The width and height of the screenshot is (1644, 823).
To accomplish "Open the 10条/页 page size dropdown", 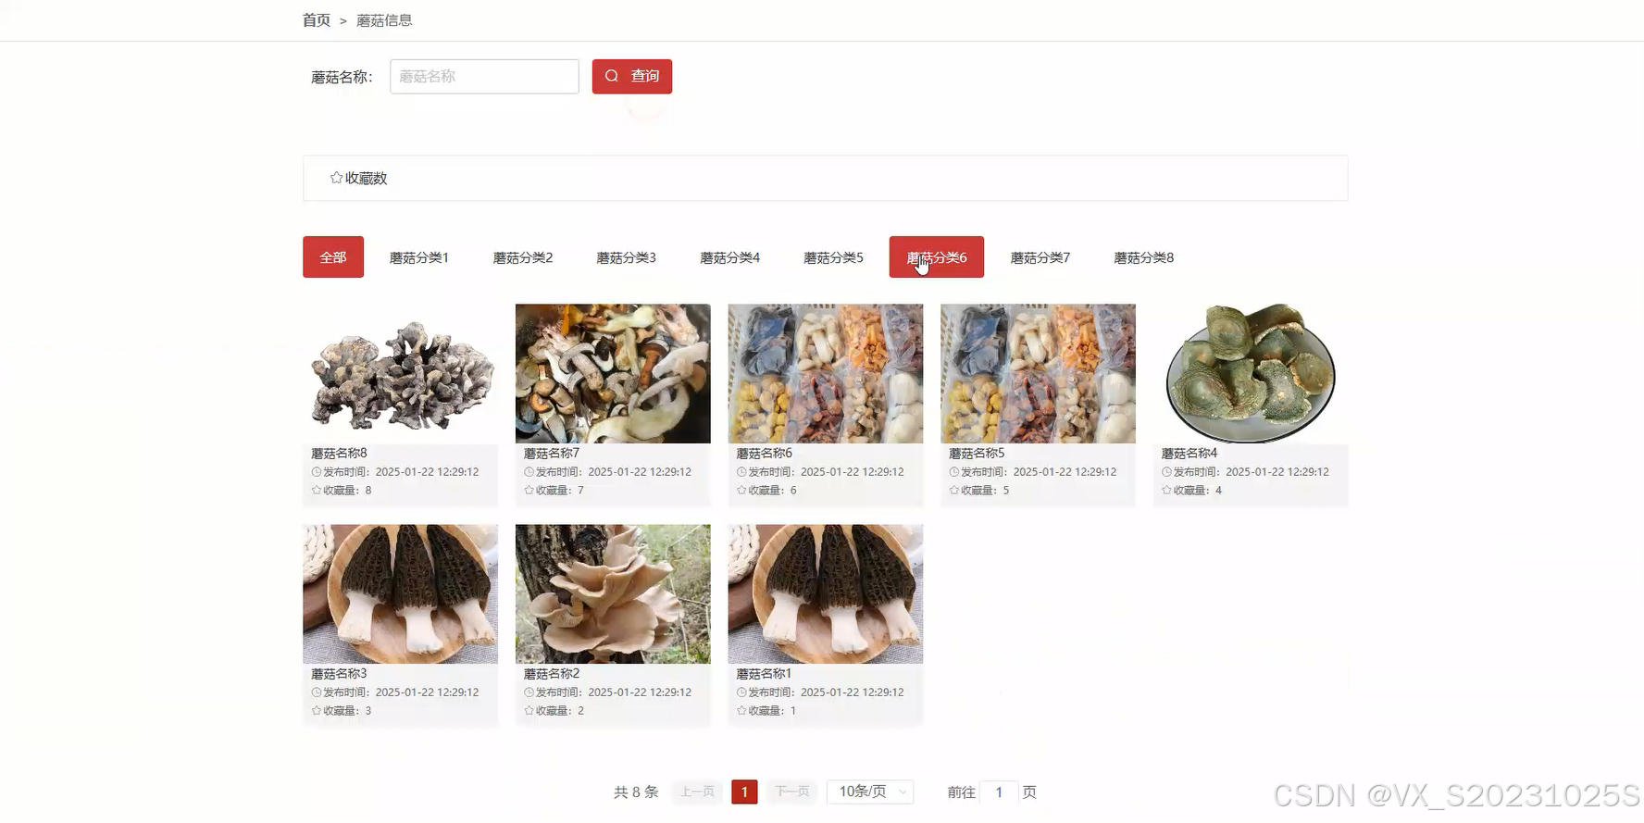I will pyautogui.click(x=870, y=792).
